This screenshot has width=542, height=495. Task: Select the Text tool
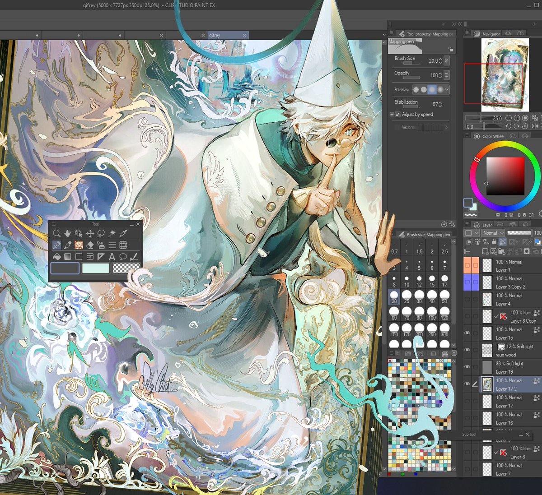coord(112,257)
